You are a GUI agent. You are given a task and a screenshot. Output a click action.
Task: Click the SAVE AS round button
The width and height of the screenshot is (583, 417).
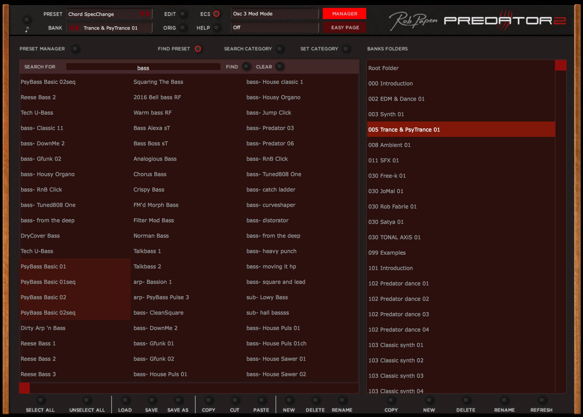[178, 400]
